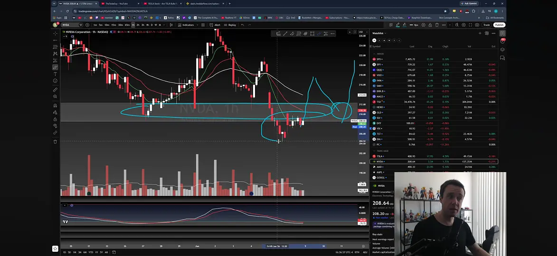The image size is (557, 256).
Task: Expand the Indicators favorites dropdown arrow
Action: point(197,25)
